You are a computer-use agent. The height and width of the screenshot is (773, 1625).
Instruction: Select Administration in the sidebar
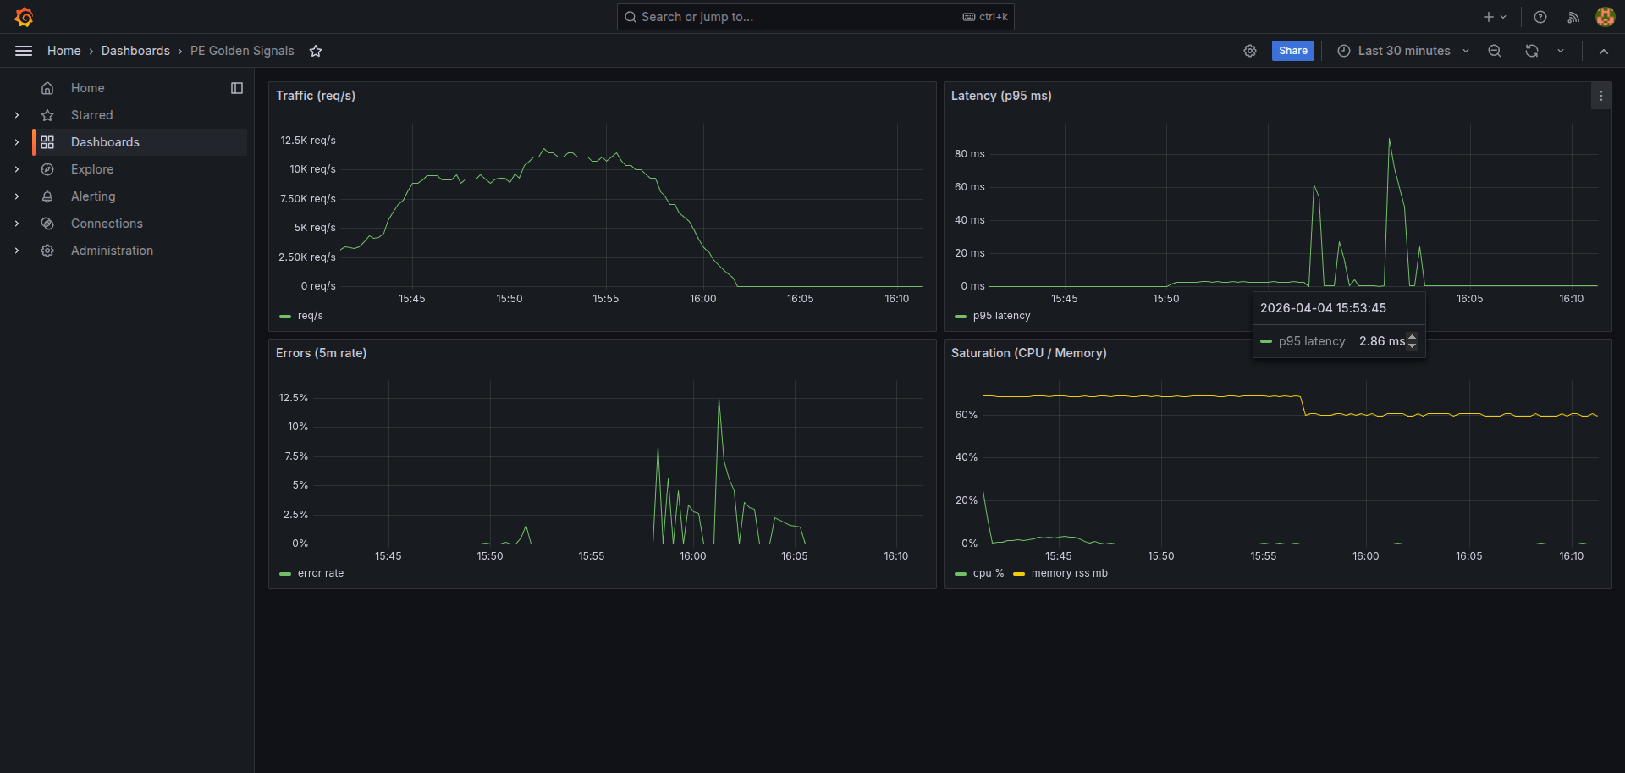point(112,251)
